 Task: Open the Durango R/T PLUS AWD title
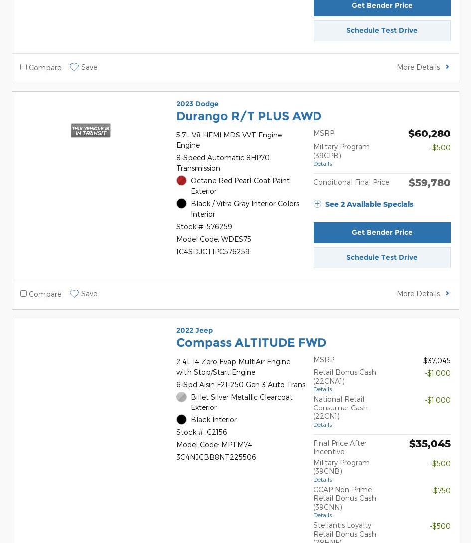[x=249, y=116]
